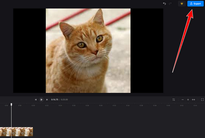
Task: Zoom out the timeline
Action: click(183, 100)
